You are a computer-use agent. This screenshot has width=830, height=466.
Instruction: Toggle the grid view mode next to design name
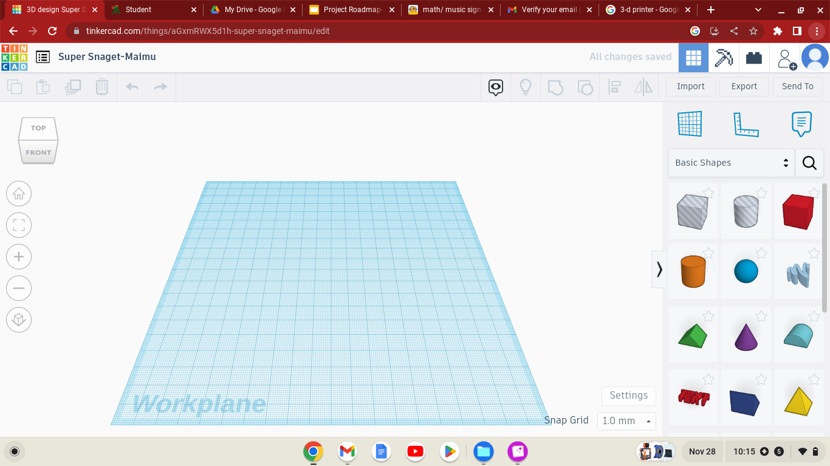tap(693, 56)
